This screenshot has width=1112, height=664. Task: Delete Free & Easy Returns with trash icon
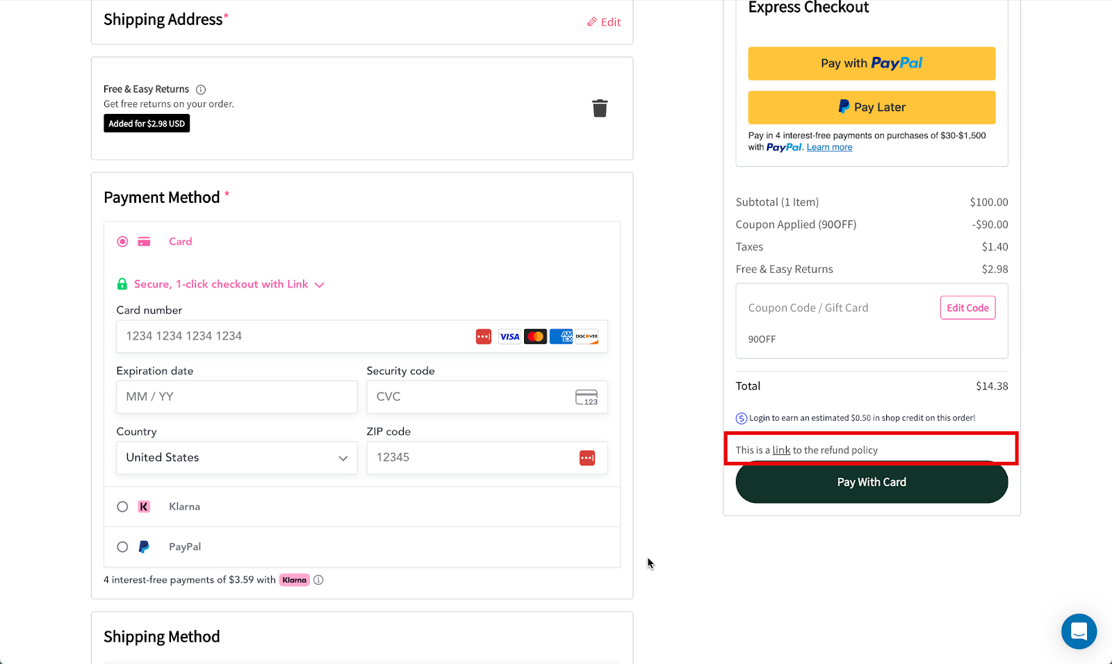(599, 108)
